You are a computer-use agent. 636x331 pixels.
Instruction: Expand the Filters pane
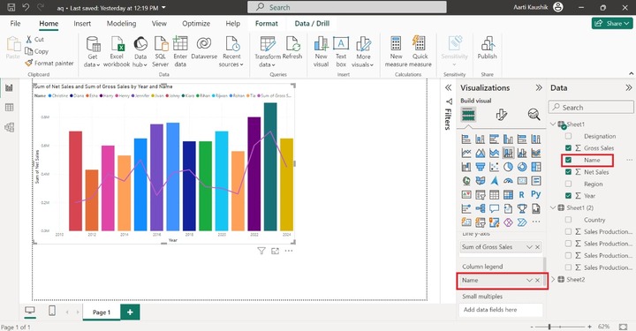pos(448,87)
